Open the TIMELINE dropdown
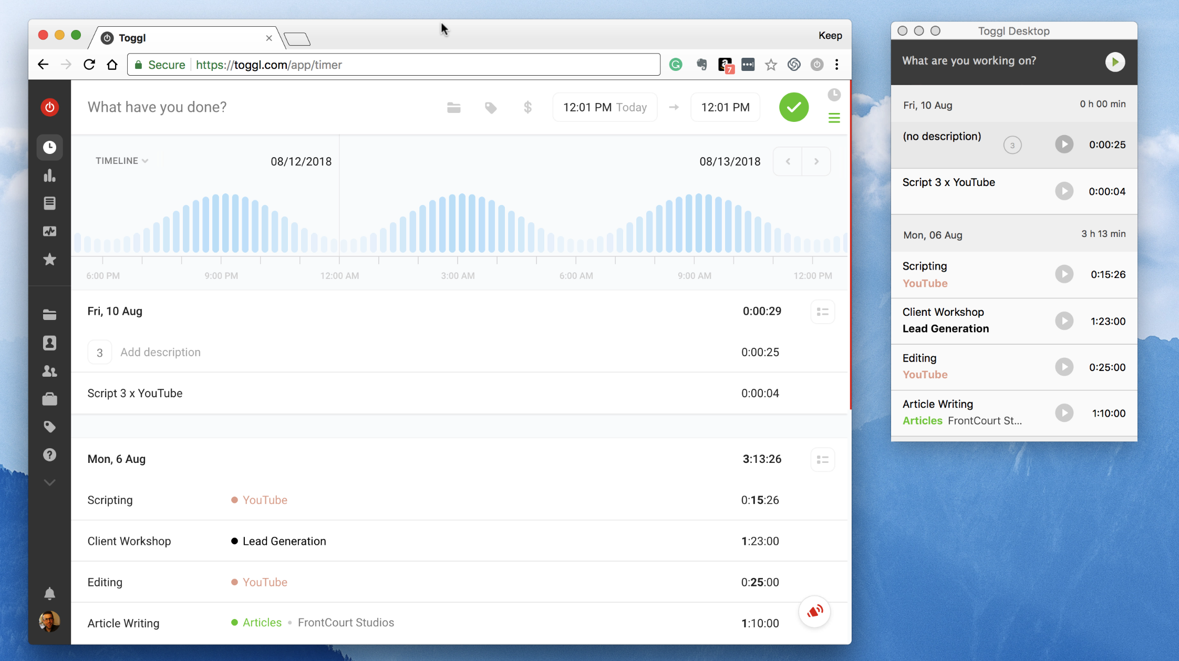Image resolution: width=1179 pixels, height=661 pixels. coord(122,161)
